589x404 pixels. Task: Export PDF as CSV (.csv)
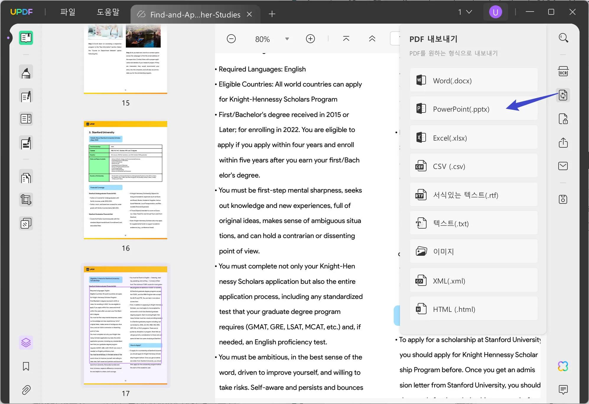[x=474, y=166]
